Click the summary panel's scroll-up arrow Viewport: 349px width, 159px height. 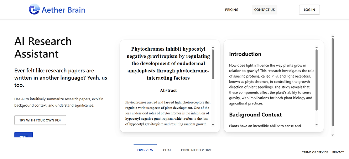[x=317, y=47]
